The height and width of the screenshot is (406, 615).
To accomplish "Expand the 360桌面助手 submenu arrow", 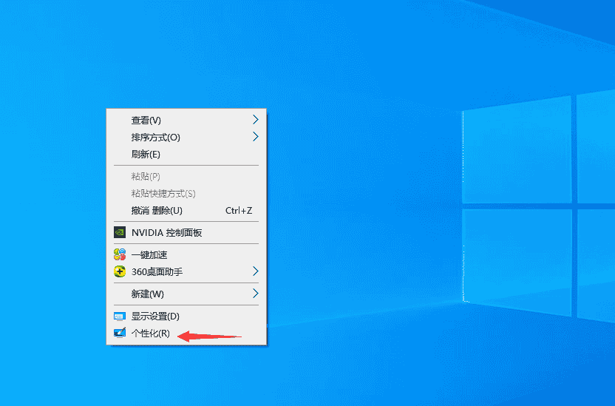I will coord(255,271).
